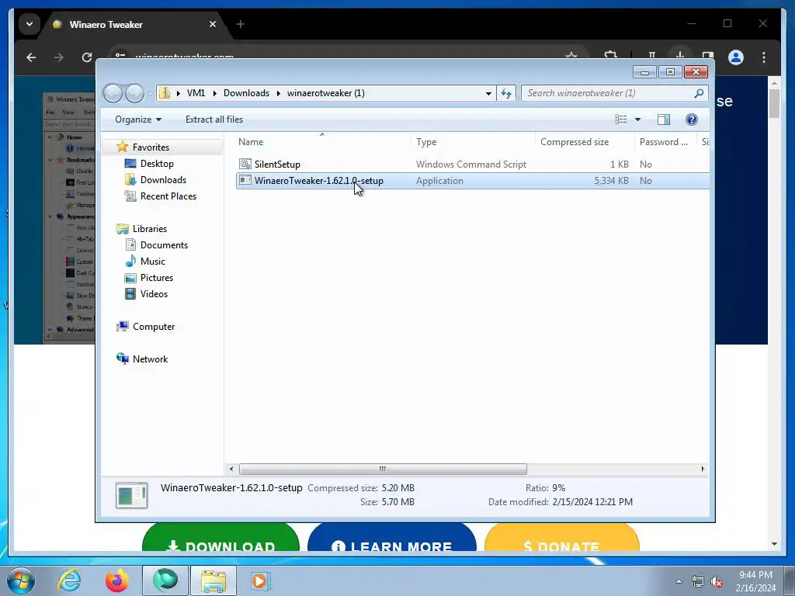The width and height of the screenshot is (795, 596).
Task: Click the taskbar clock showing 9:44 PM
Action: tap(755, 581)
